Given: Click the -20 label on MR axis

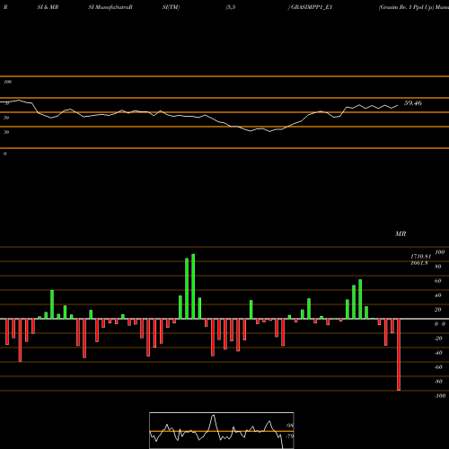Looking at the screenshot, I should pyautogui.click(x=438, y=339).
